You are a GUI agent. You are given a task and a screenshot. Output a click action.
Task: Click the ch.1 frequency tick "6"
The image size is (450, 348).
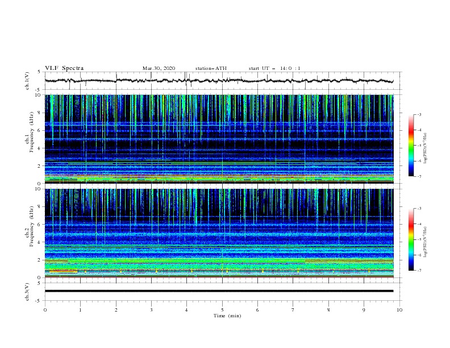pos(39,131)
